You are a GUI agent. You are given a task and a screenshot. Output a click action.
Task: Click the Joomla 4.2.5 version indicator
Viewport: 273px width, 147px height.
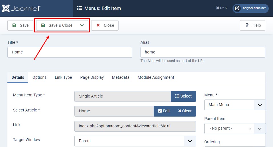tap(221, 8)
